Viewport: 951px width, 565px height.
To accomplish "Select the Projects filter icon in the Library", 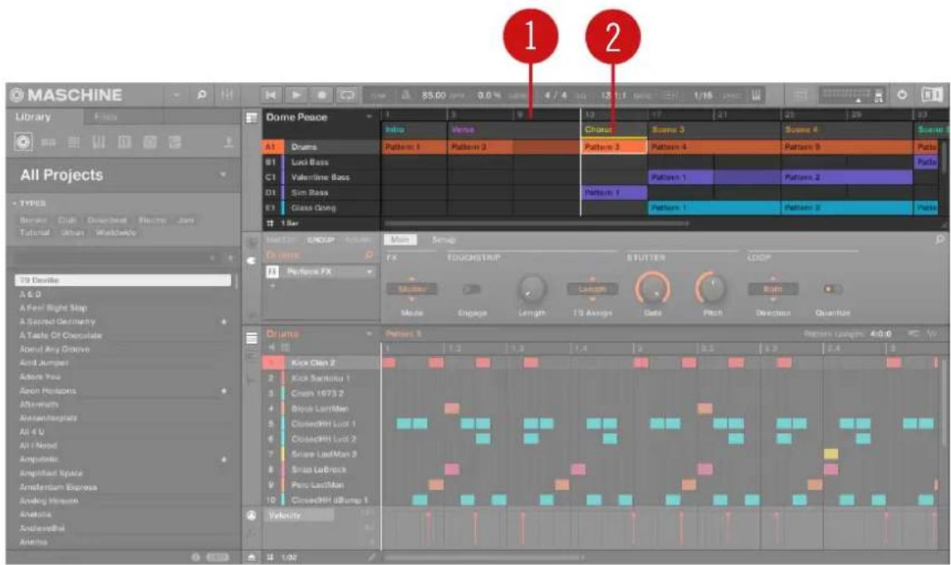I will pos(23,141).
